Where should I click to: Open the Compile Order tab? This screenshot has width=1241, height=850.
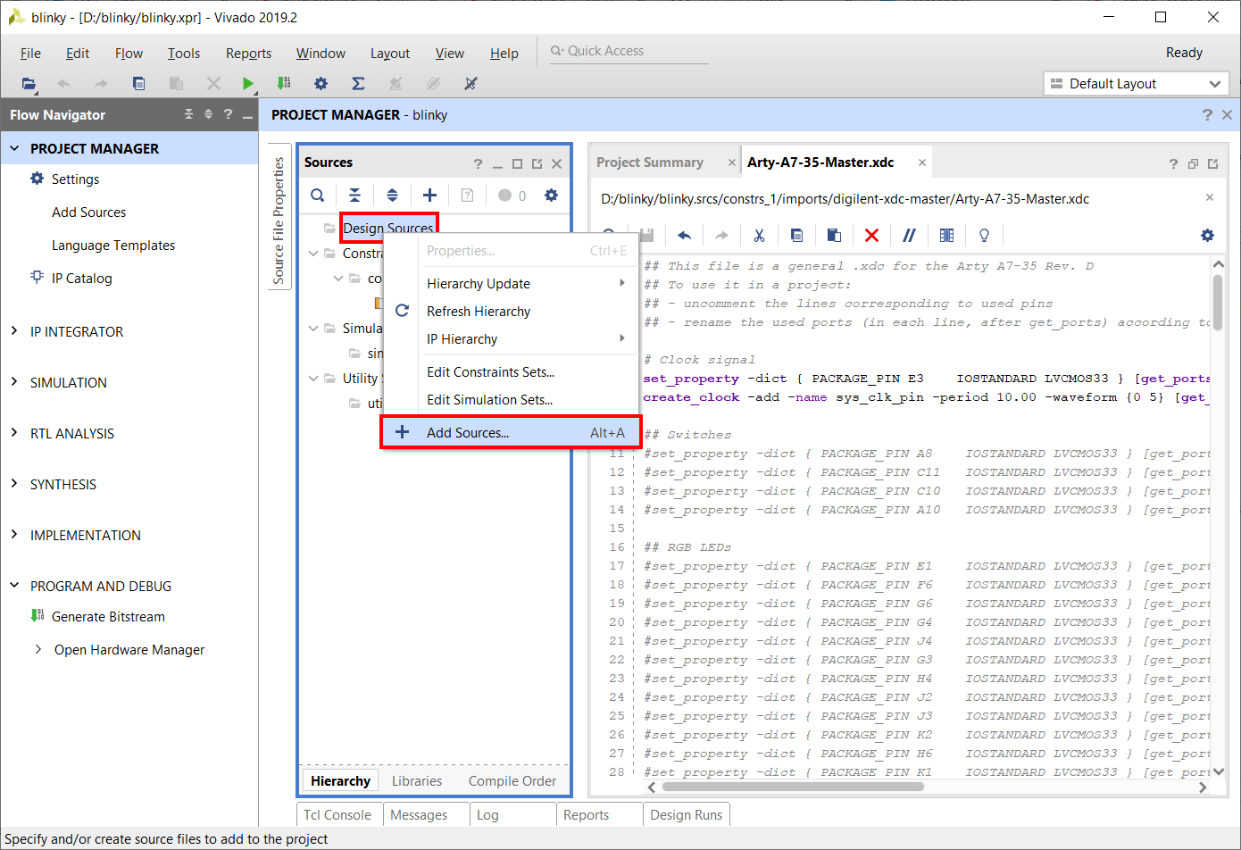pyautogui.click(x=512, y=780)
